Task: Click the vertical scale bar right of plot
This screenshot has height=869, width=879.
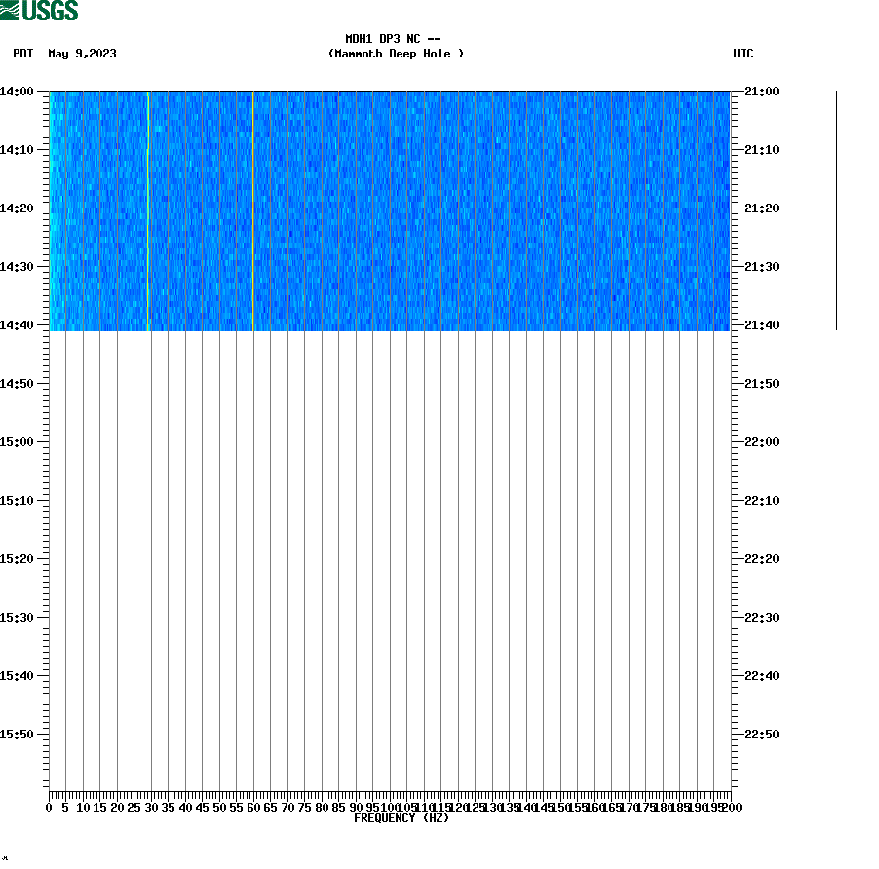Action: coord(836,205)
